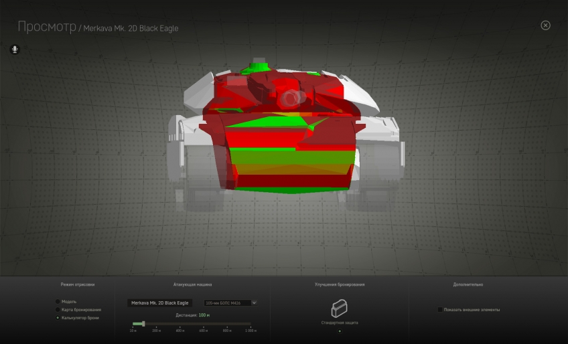
Task: Click the Режим отрисовки section label
Action: click(78, 284)
